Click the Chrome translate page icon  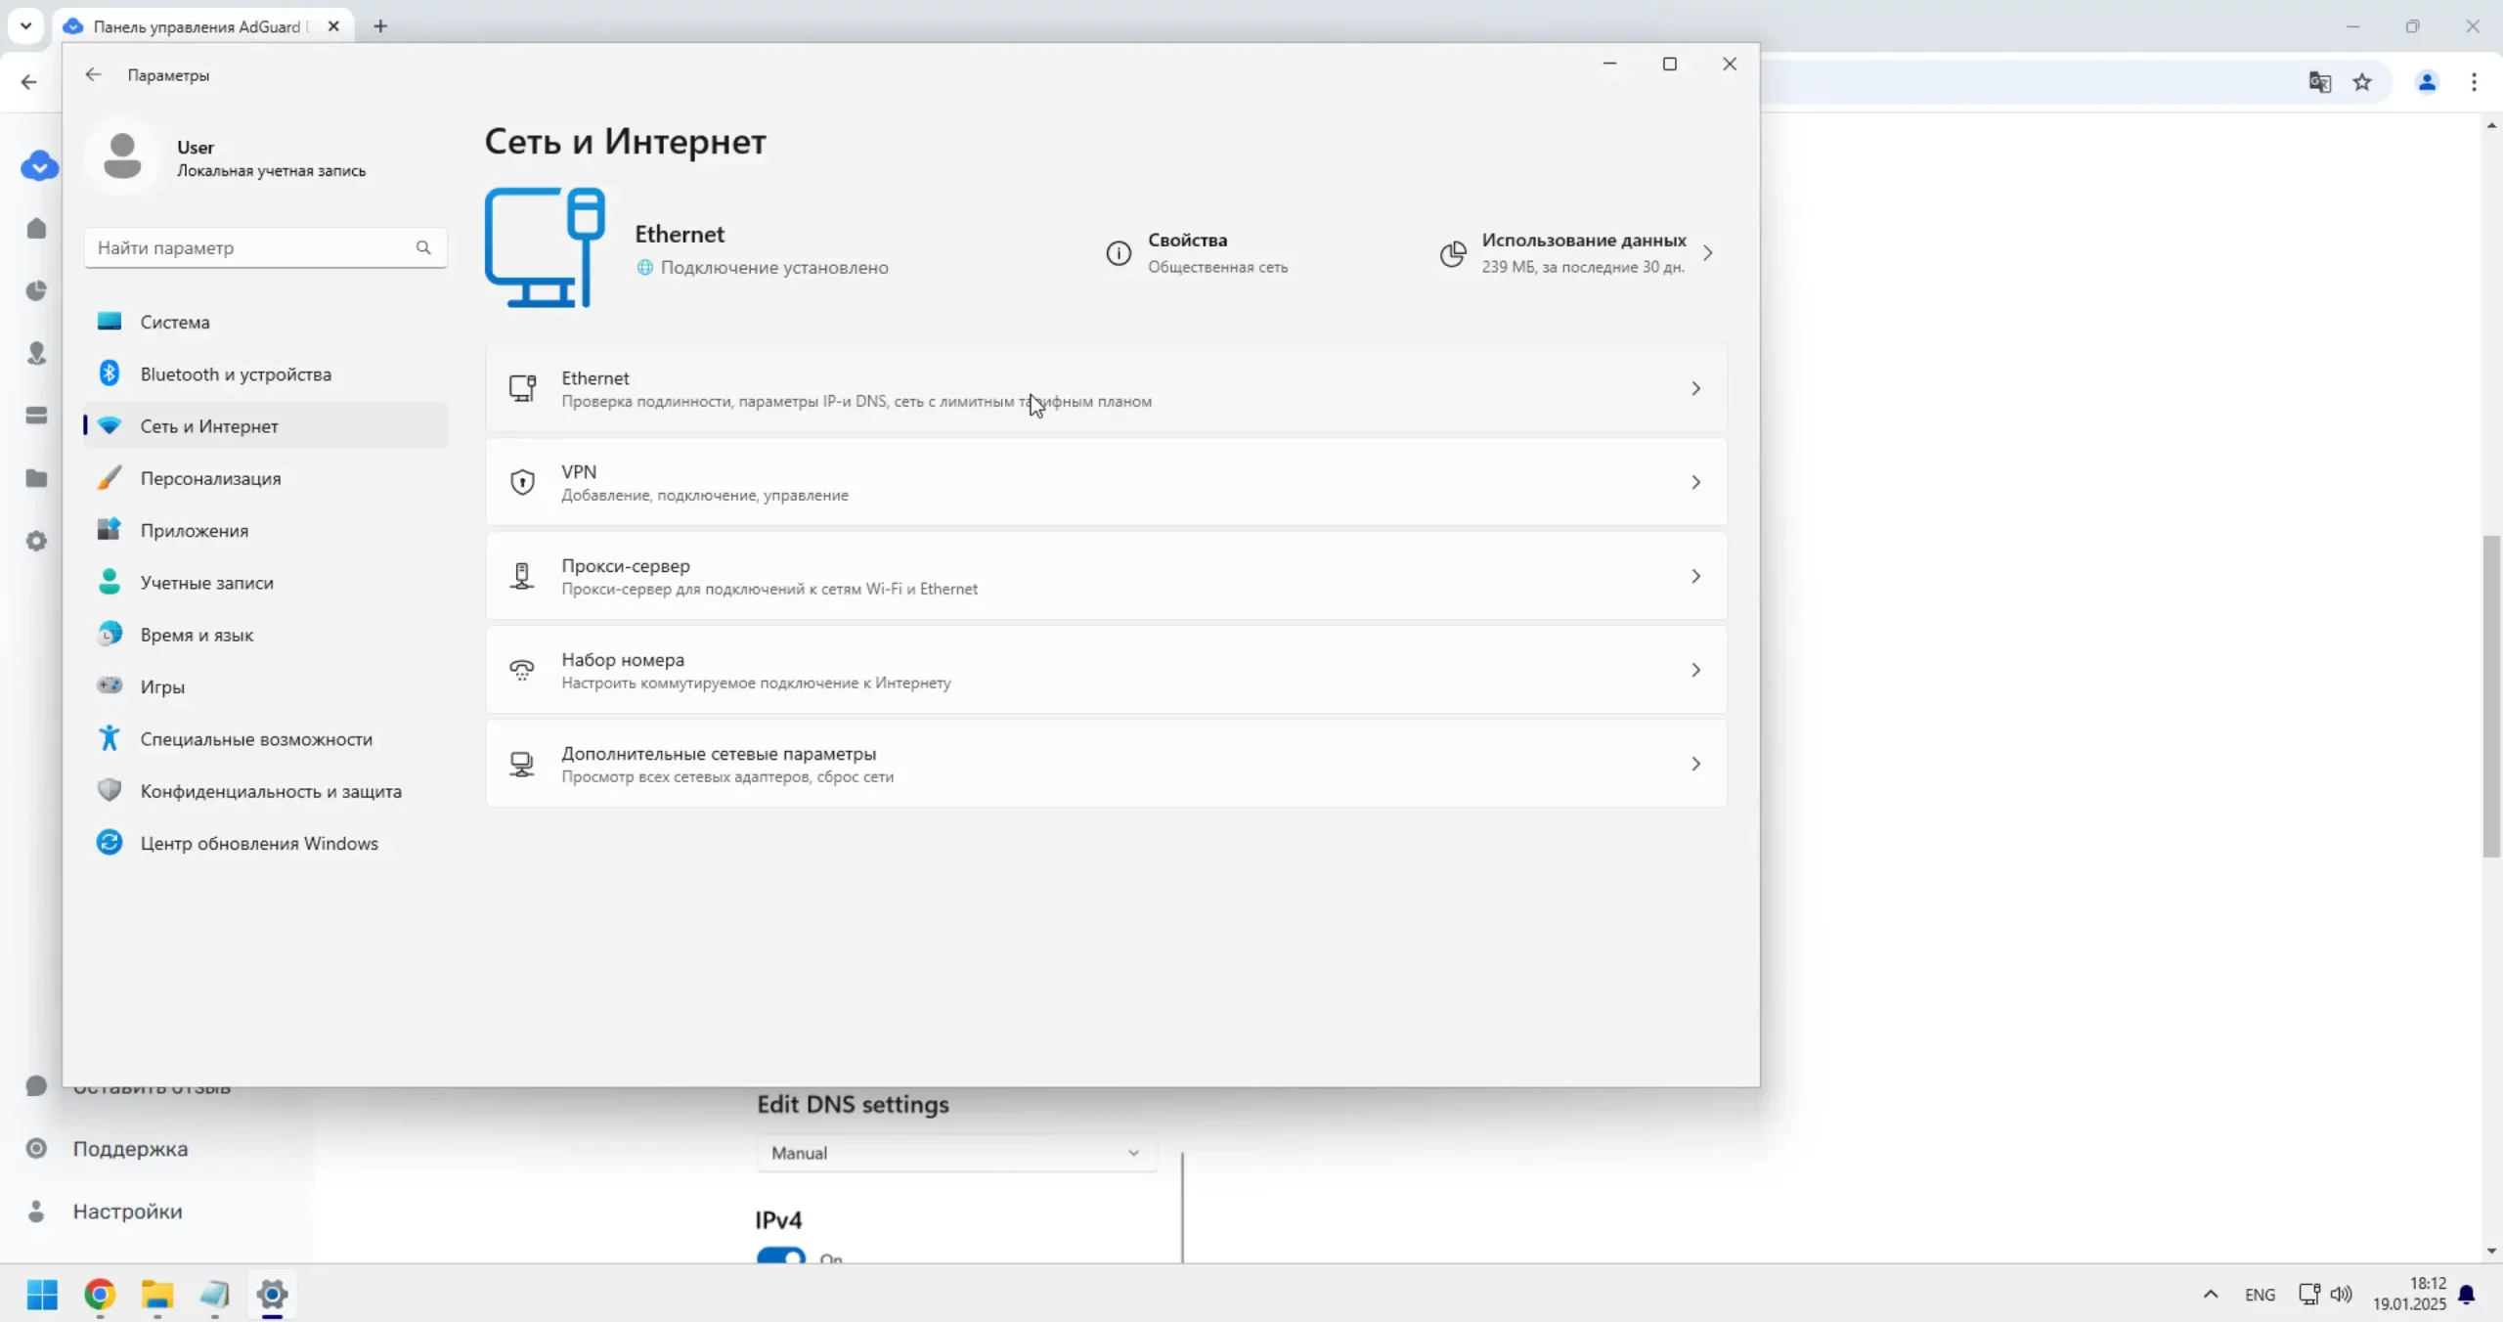2319,82
